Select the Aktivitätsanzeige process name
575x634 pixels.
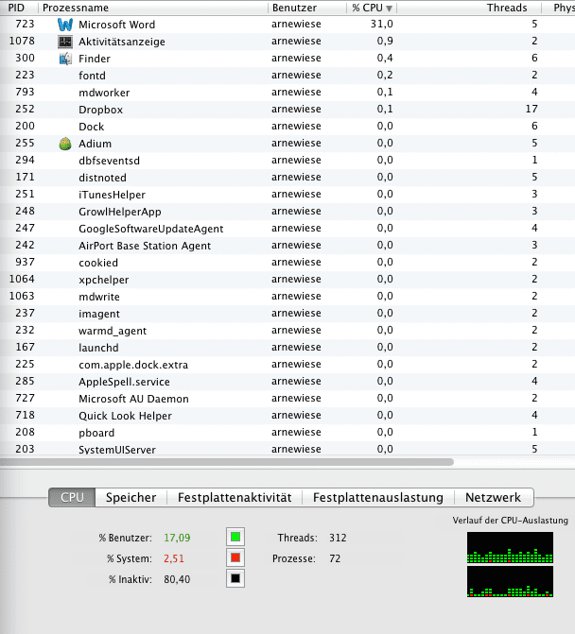tap(122, 42)
